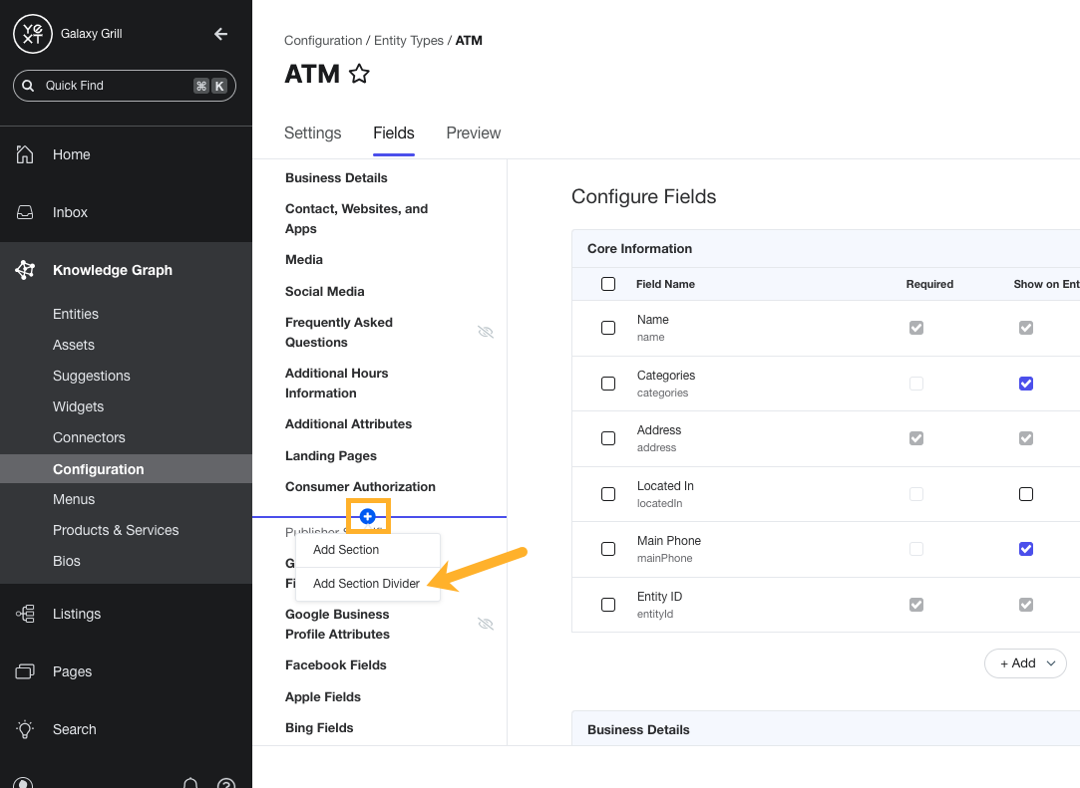Uncheck Show on Entity for Categories

(x=1026, y=384)
